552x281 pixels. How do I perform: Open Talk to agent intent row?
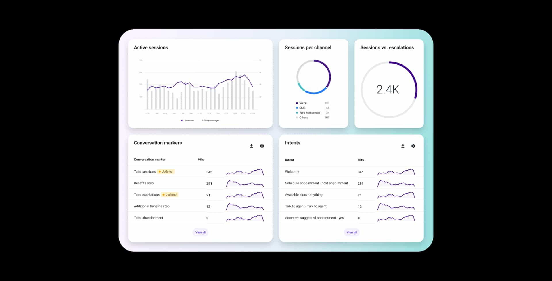point(306,206)
